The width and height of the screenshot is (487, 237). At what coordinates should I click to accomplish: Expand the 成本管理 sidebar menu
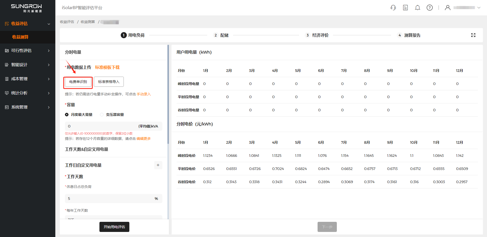[49, 79]
